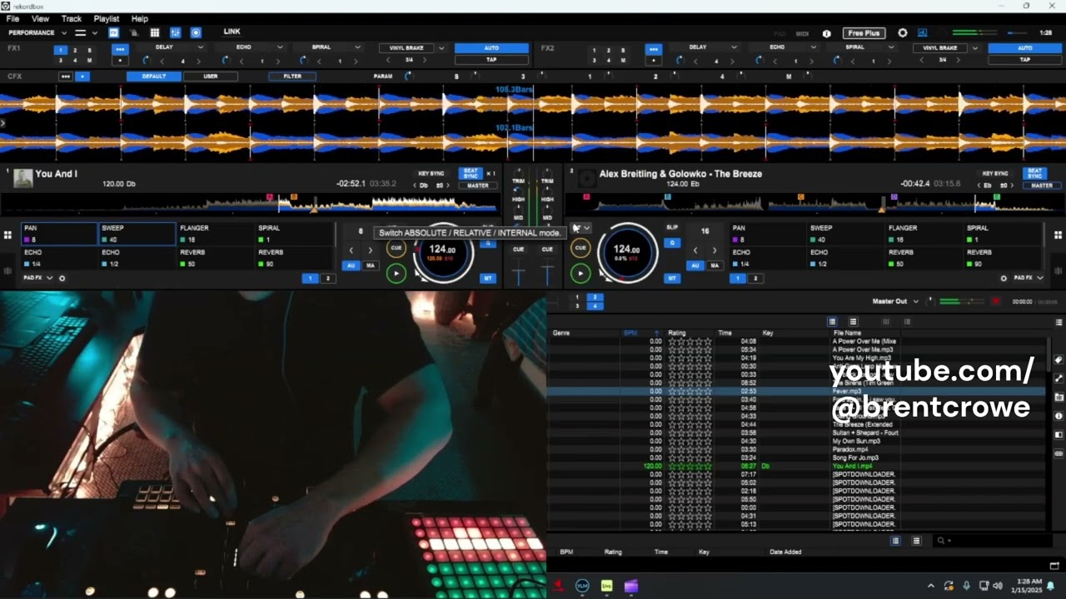Toggle the recording panel icon
This screenshot has height=599, width=1066.
pyautogui.click(x=196, y=32)
